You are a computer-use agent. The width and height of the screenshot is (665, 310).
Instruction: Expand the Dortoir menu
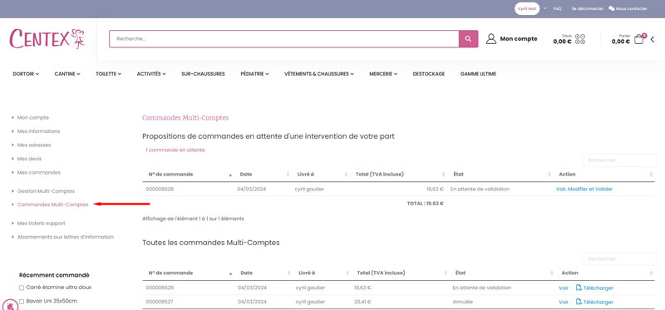point(26,74)
